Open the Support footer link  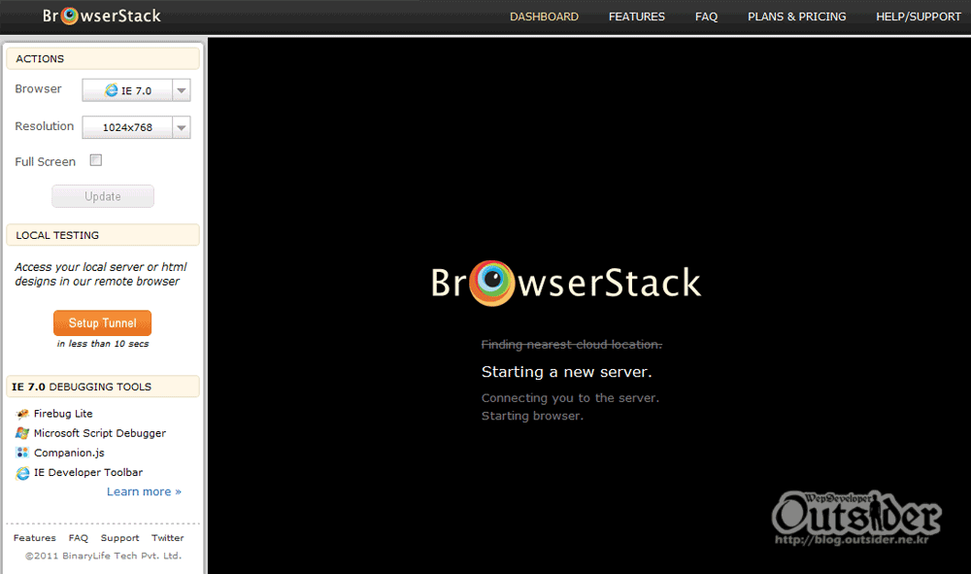pyautogui.click(x=120, y=538)
